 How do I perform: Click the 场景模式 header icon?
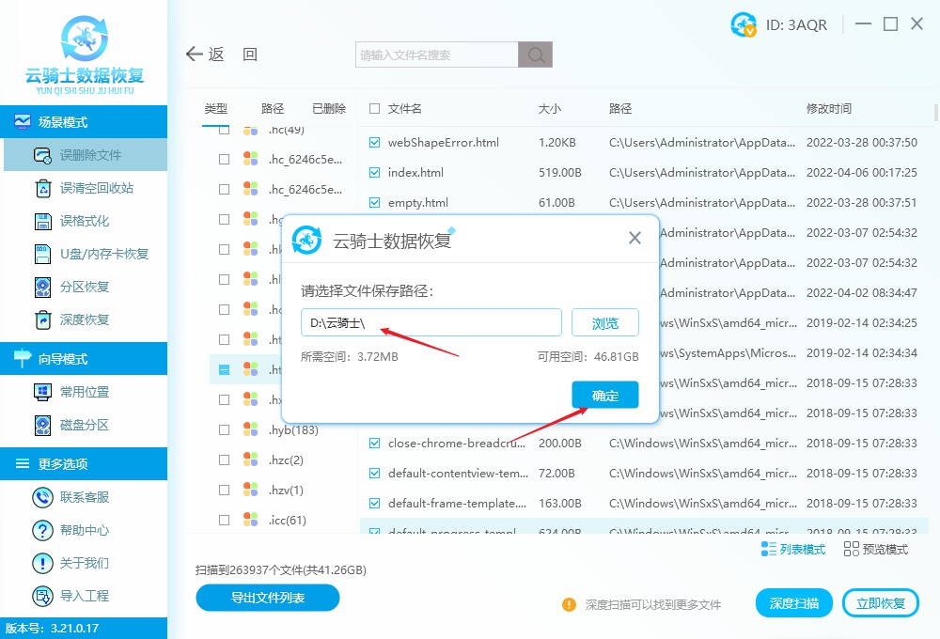pyautogui.click(x=23, y=121)
